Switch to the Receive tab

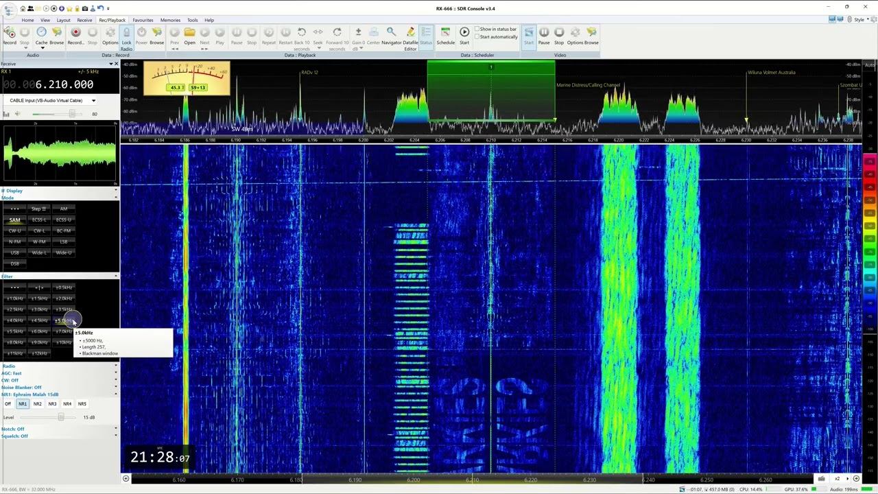tap(84, 20)
